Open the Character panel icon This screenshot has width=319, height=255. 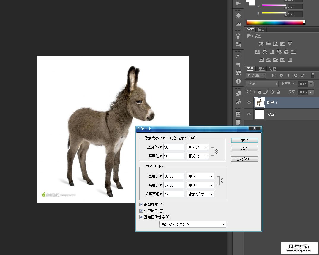click(238, 56)
